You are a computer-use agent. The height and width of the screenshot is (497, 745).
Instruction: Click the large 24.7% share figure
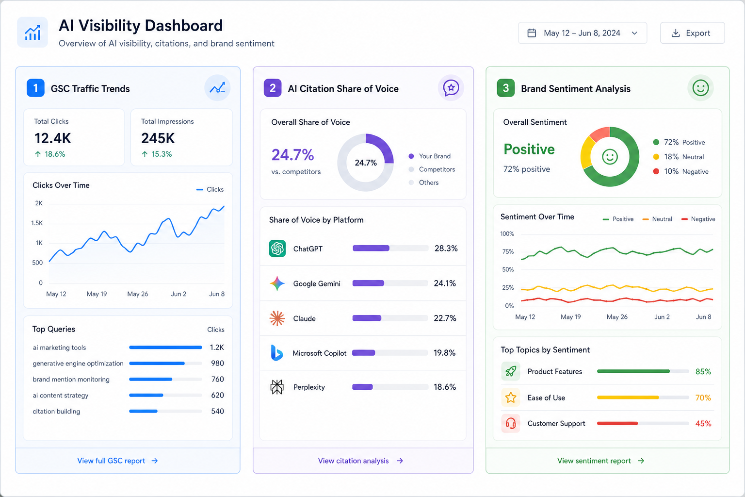click(x=292, y=155)
